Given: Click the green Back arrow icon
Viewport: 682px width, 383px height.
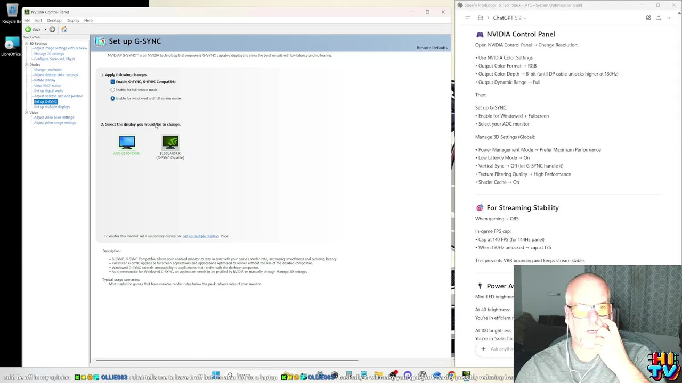Looking at the screenshot, I should [x=28, y=29].
